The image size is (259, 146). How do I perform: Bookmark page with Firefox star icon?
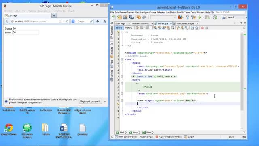coord(60,21)
